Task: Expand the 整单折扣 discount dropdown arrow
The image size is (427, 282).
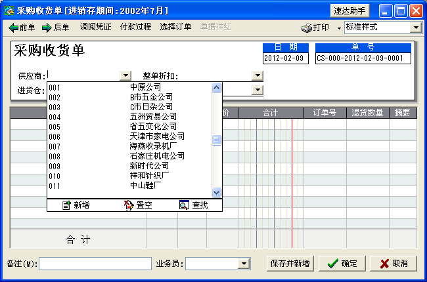Action: pos(258,75)
